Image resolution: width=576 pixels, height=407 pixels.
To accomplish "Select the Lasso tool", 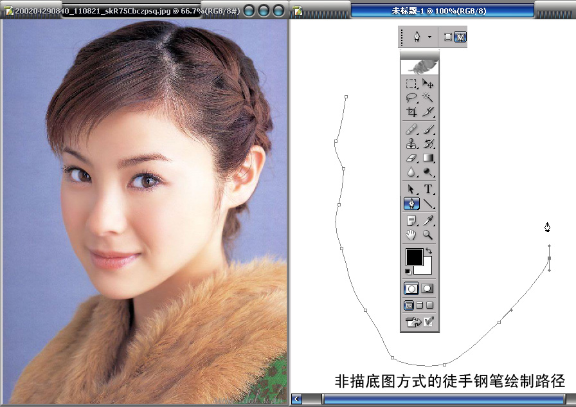I will [411, 97].
